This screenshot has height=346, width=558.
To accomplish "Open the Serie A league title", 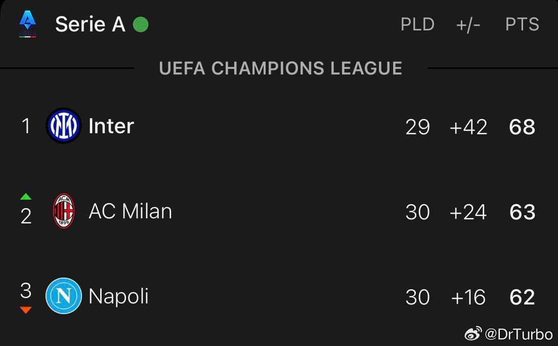I will click(x=90, y=24).
